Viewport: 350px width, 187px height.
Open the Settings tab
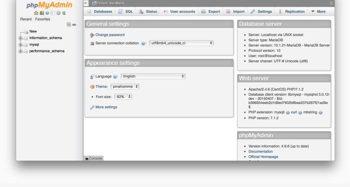coord(261,12)
